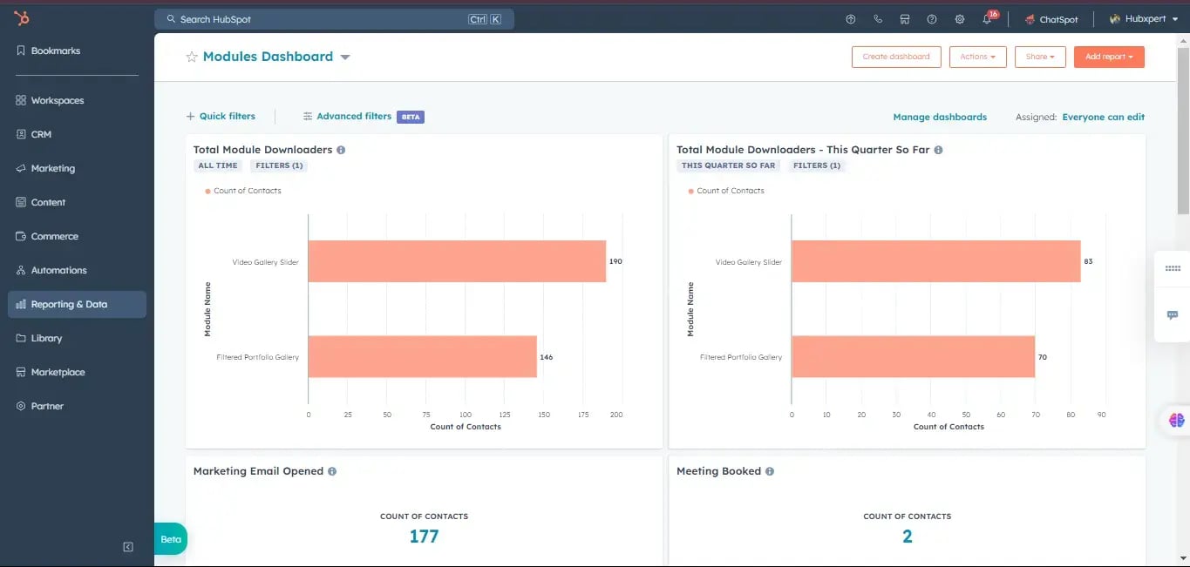Click the Create dashboard button
Viewport: 1190px width, 567px height.
click(x=895, y=57)
